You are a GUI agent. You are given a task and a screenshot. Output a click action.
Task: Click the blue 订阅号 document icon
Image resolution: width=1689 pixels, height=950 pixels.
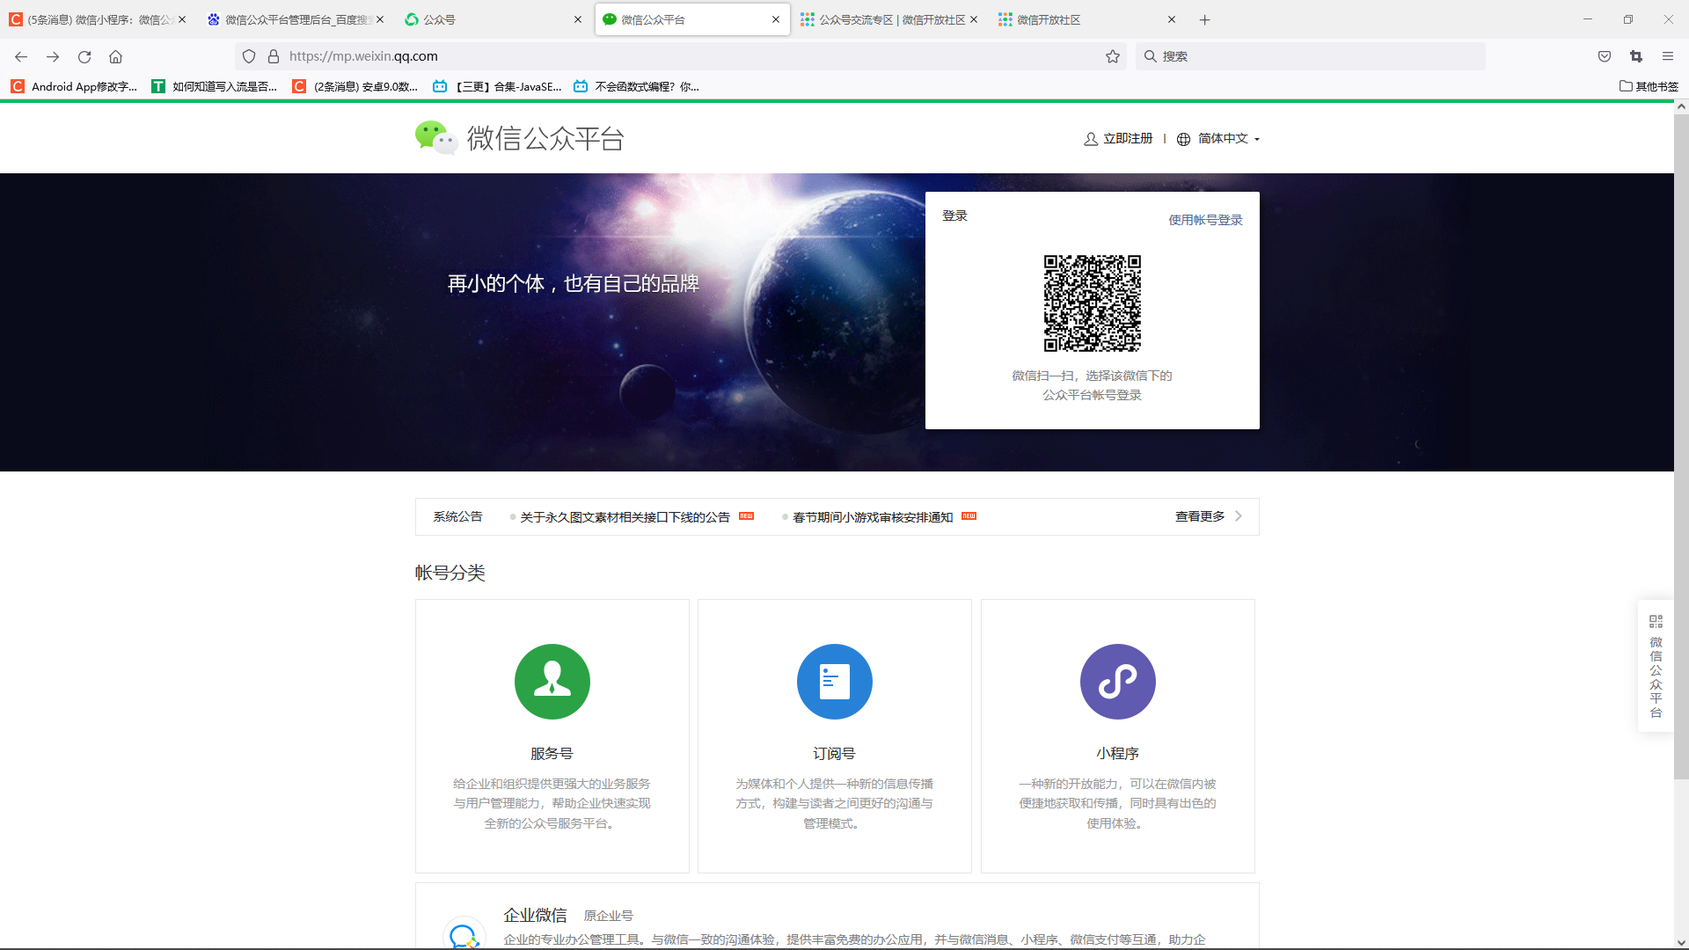(834, 682)
